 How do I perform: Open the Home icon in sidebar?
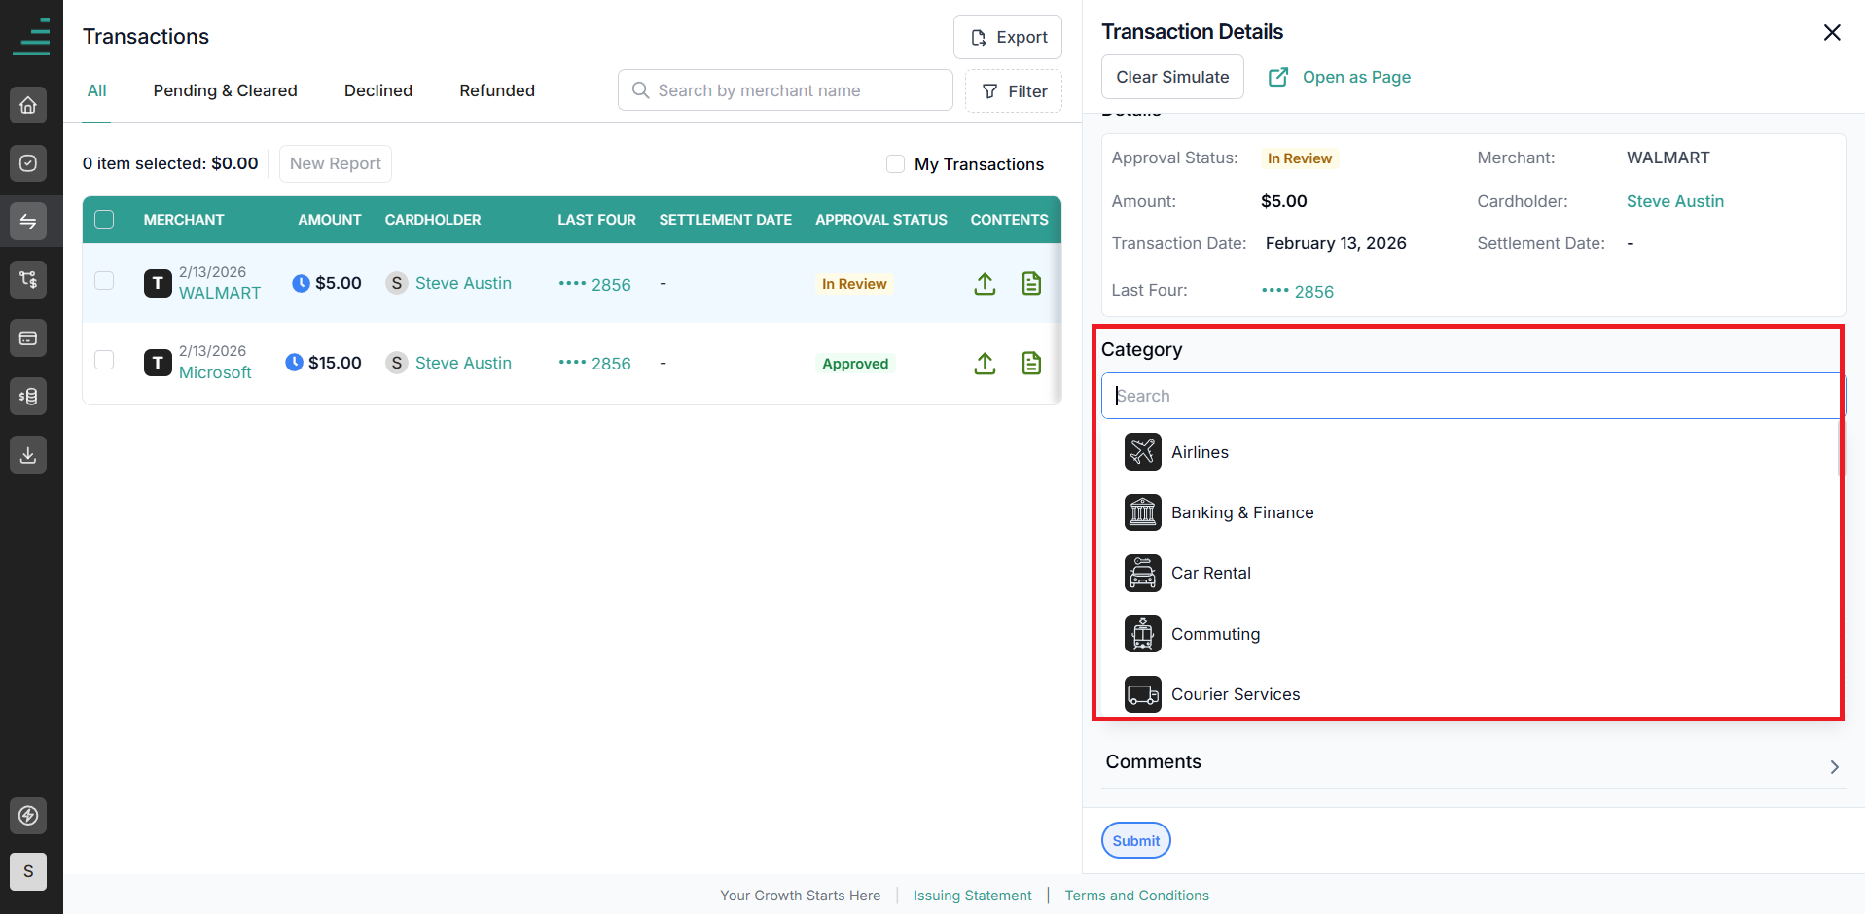pyautogui.click(x=28, y=105)
